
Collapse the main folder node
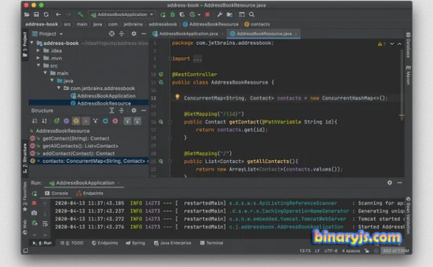click(45, 73)
